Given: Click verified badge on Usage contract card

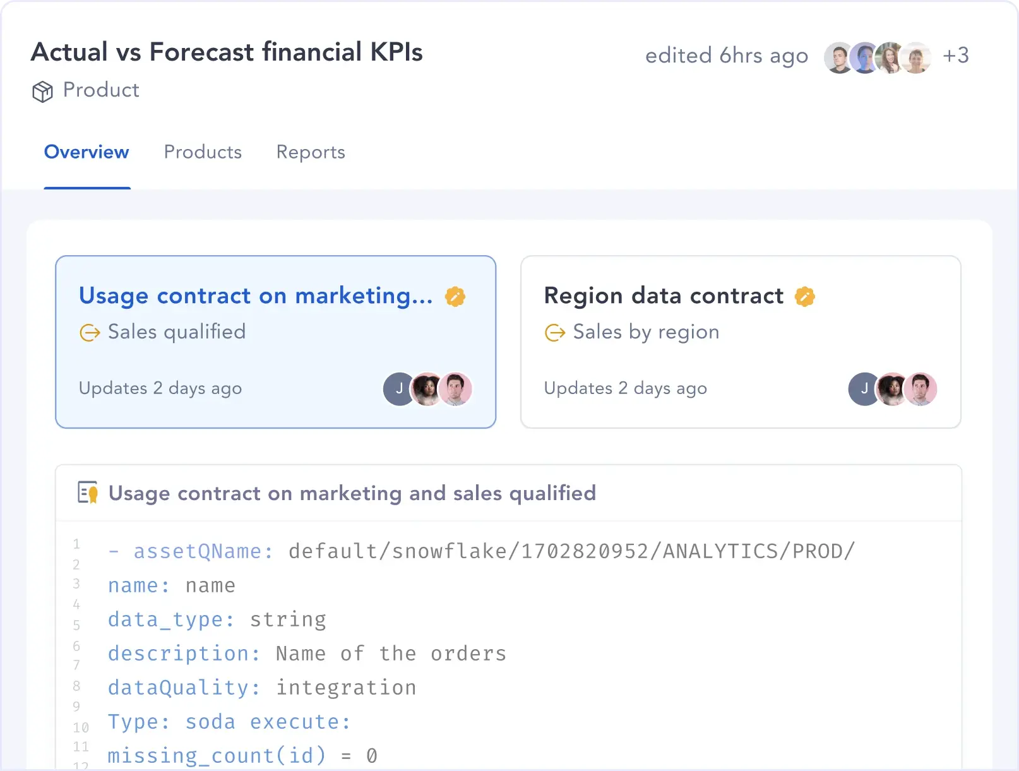Looking at the screenshot, I should pos(455,296).
